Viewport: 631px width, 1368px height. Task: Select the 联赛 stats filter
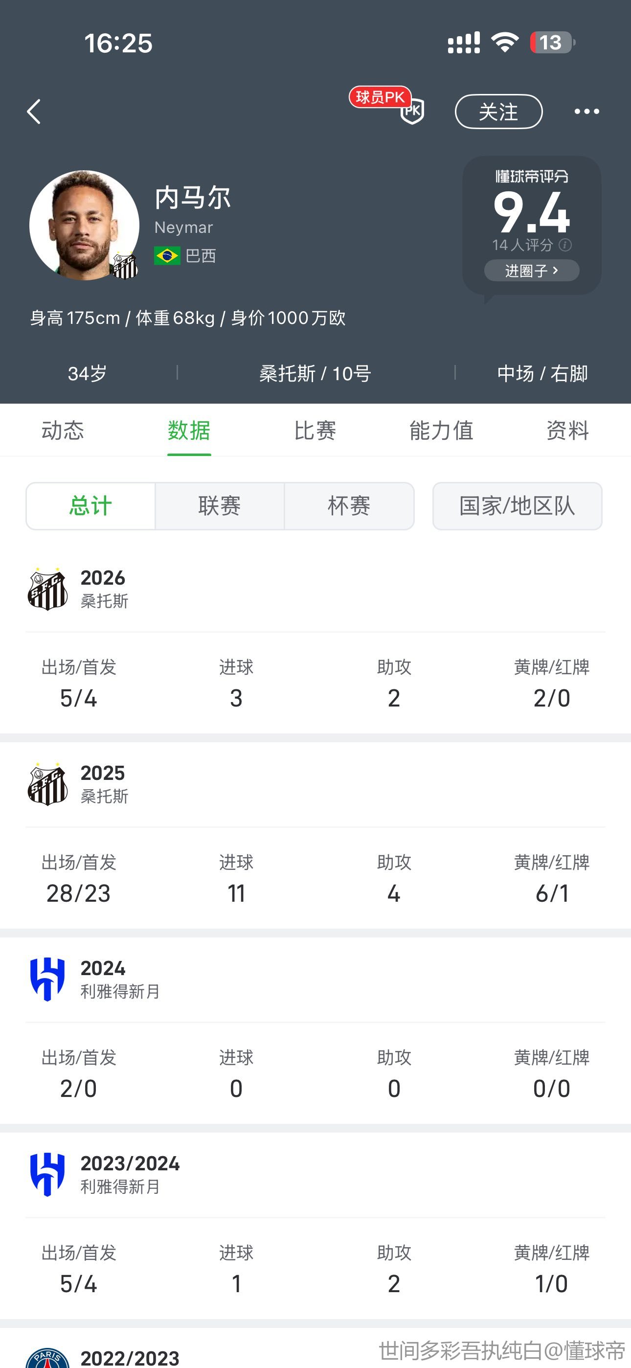[x=219, y=505]
